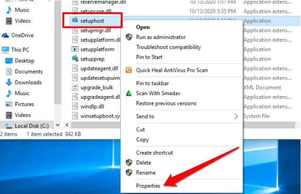
Task: Click XML Document type for upgrade_bulk
Action: click(x=262, y=87)
